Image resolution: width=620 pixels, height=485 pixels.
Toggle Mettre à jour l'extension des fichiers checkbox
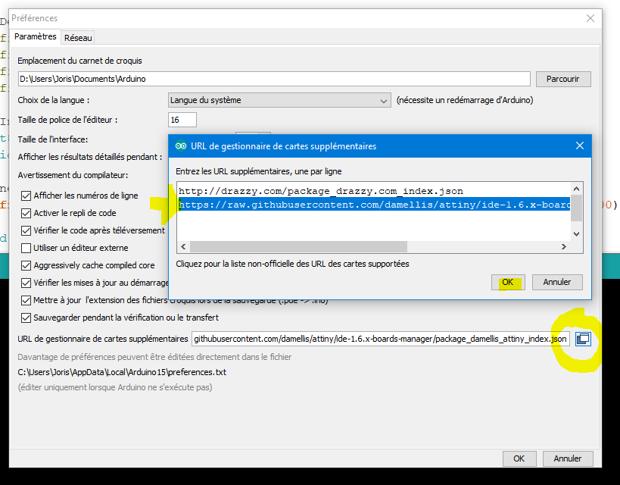(26, 300)
